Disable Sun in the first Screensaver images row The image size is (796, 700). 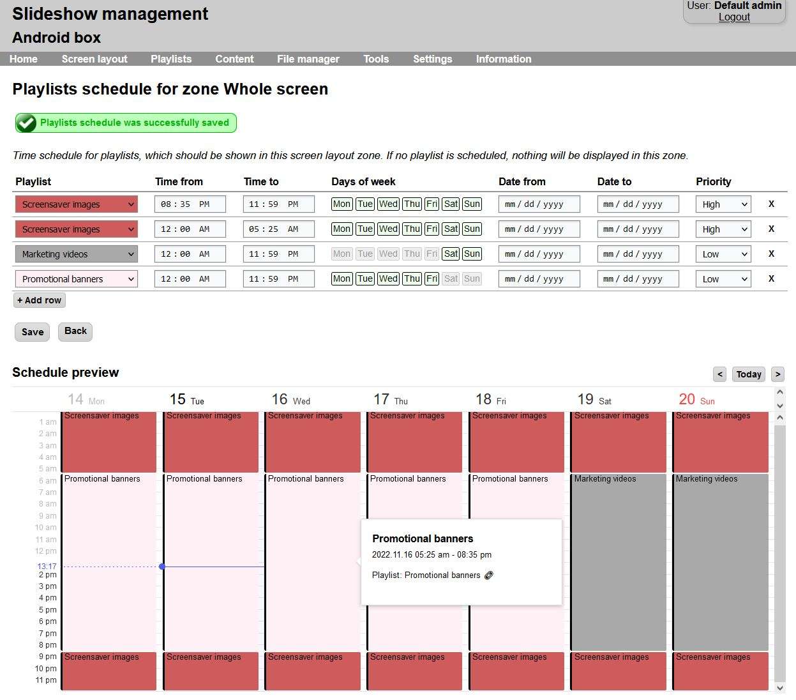(472, 204)
